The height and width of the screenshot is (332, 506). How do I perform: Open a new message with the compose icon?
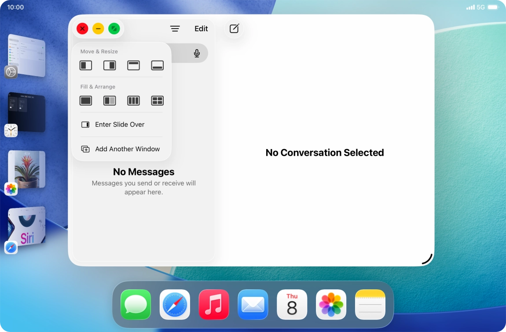coord(234,29)
